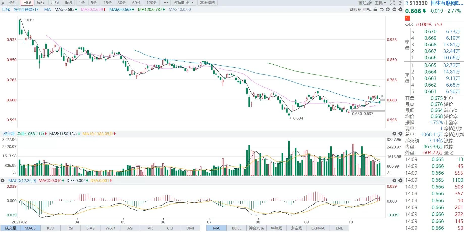The height and width of the screenshot is (232, 464).
Task: Open the 工具 tools dropdown
Action: 380,3
